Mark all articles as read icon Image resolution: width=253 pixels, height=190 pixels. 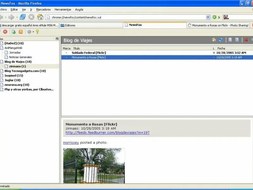click(x=230, y=40)
